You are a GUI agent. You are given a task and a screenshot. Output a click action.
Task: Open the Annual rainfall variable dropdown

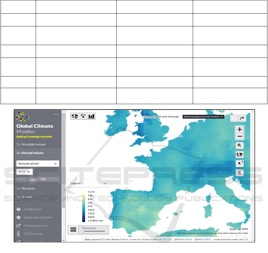click(x=37, y=163)
